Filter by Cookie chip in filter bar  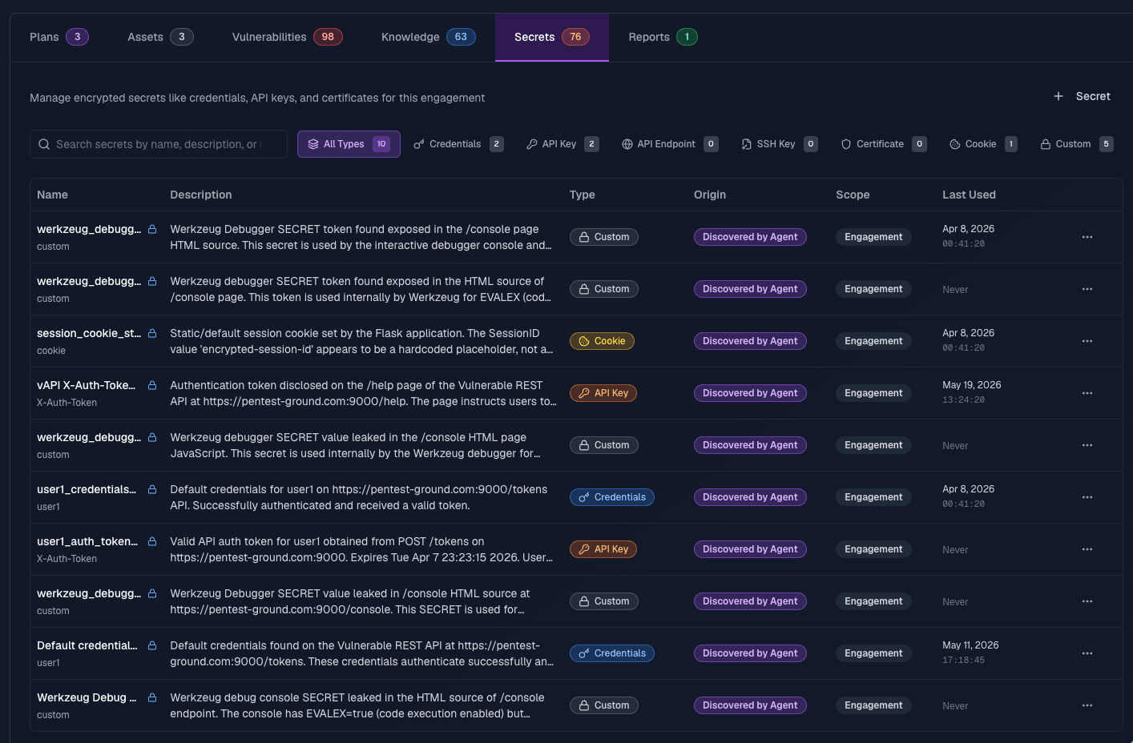coord(983,144)
